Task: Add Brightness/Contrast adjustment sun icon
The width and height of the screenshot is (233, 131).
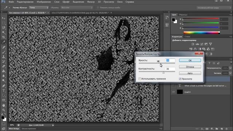Action: [x=193, y=44]
